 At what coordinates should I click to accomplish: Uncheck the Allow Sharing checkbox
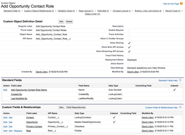tap(129, 43)
